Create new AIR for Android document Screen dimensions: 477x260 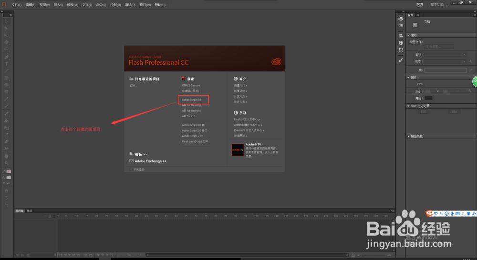[x=191, y=110]
